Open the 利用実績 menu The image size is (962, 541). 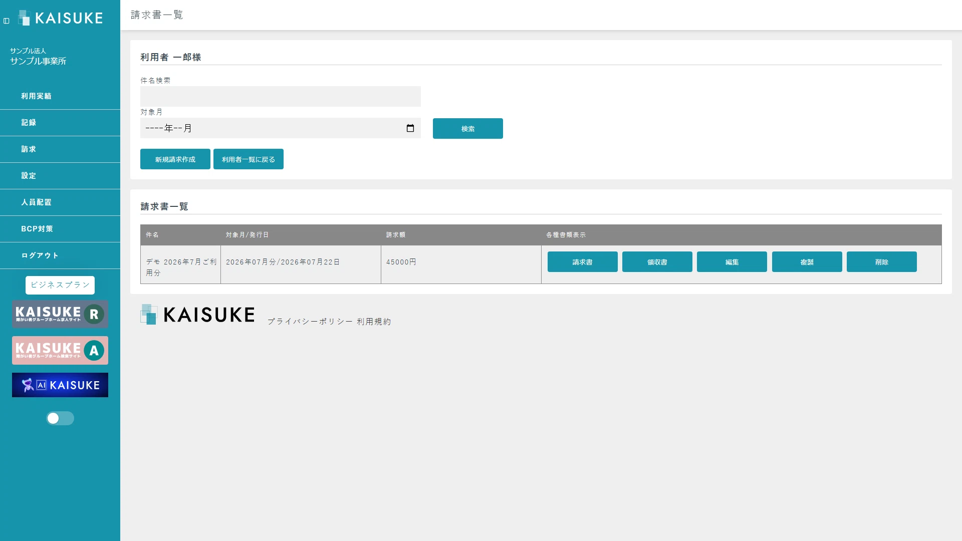tap(60, 96)
